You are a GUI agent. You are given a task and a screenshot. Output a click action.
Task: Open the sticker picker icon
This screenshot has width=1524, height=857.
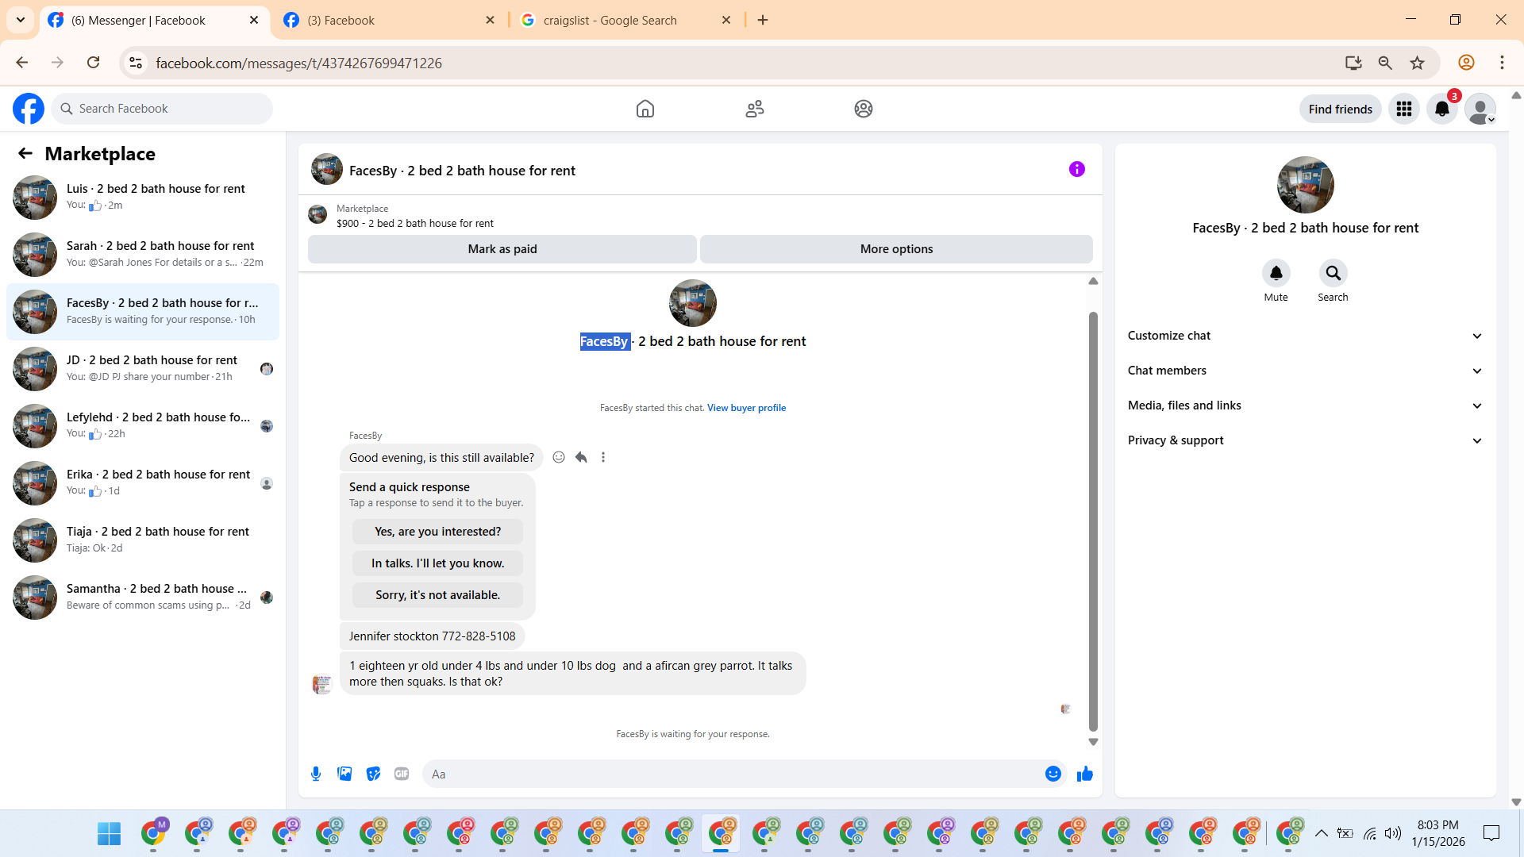coord(373,774)
